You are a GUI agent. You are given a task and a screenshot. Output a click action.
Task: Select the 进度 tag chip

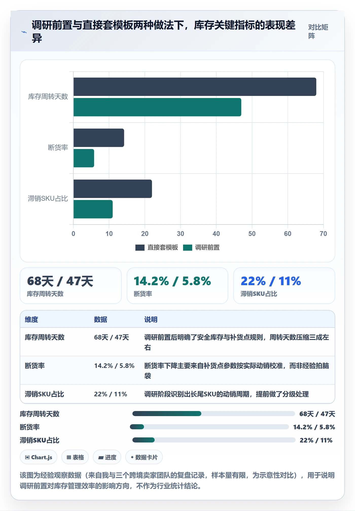[107, 457]
